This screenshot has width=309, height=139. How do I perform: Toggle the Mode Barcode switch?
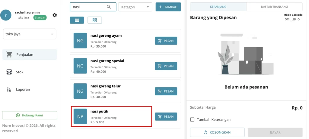point(293,19)
